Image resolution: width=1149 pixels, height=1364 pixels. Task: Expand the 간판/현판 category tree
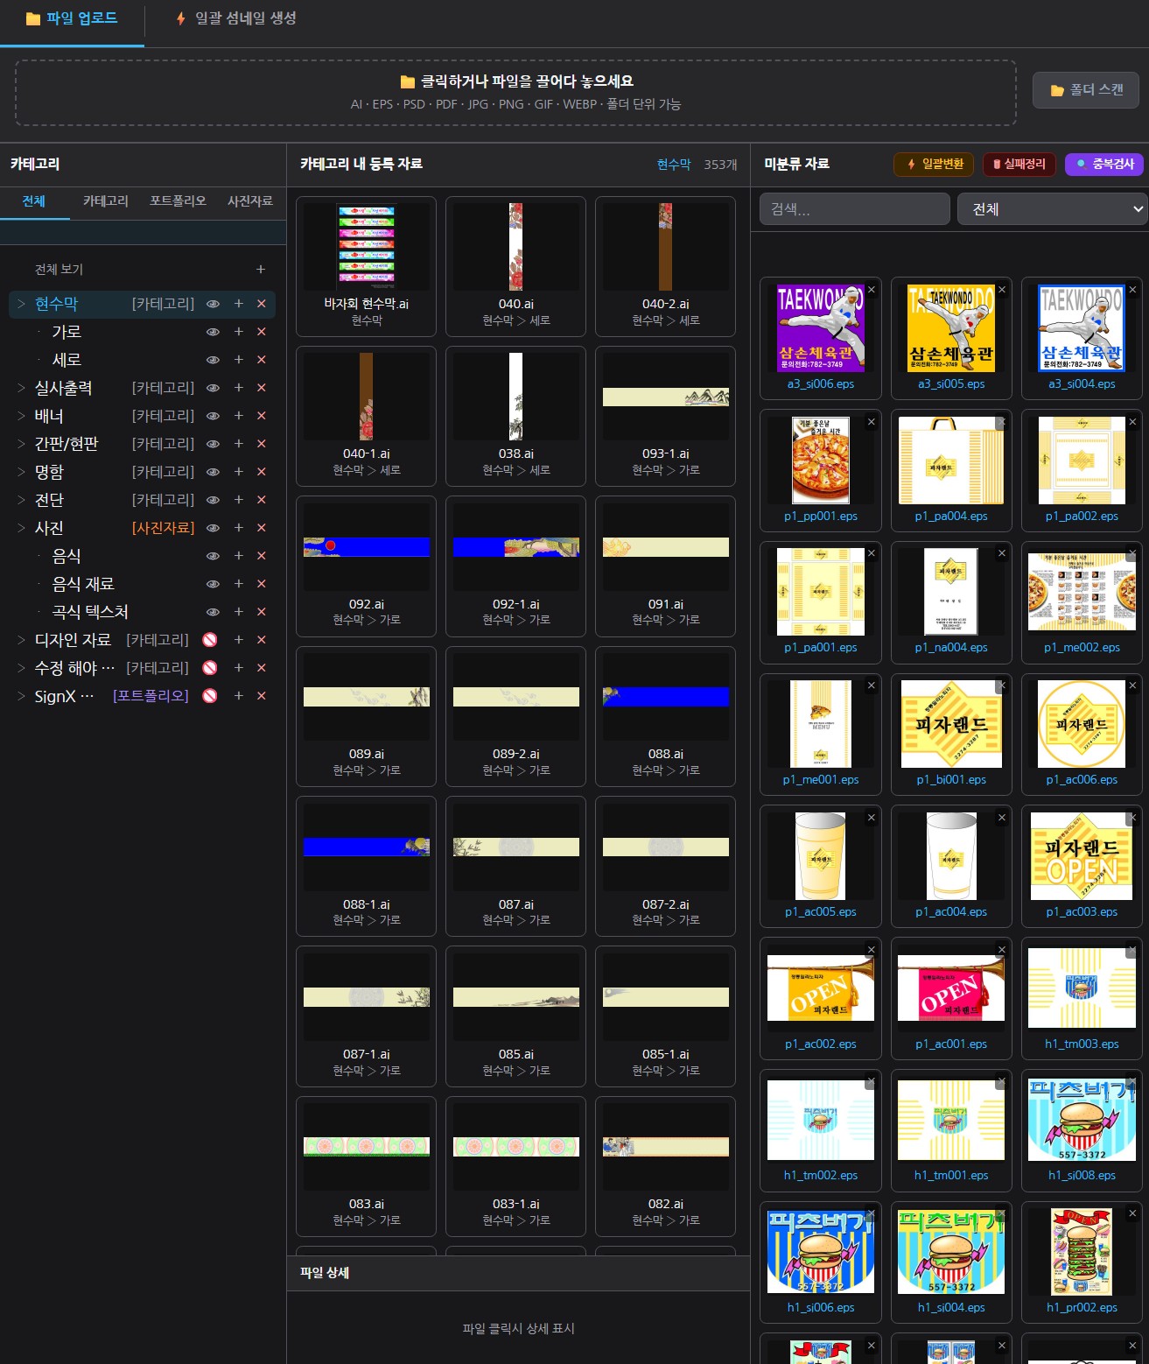[x=21, y=444]
